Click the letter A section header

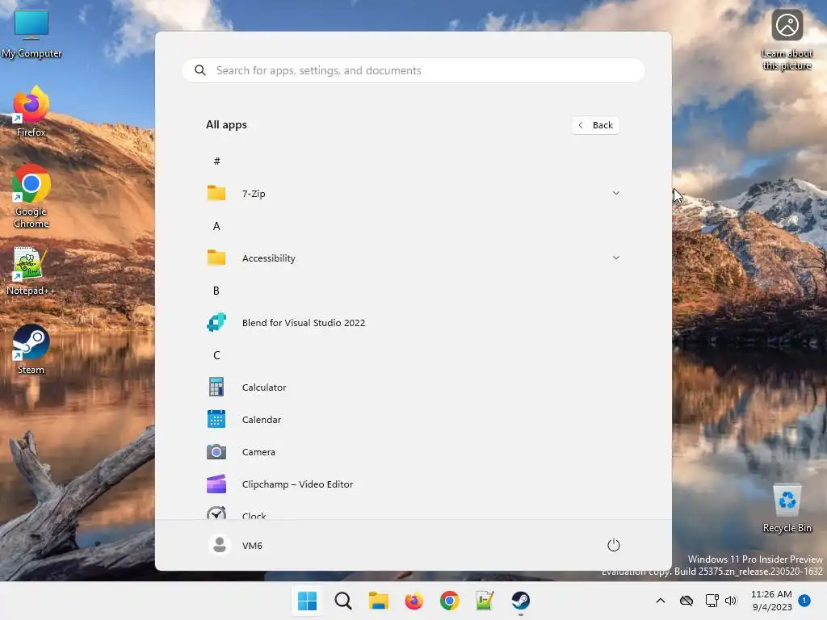216,226
